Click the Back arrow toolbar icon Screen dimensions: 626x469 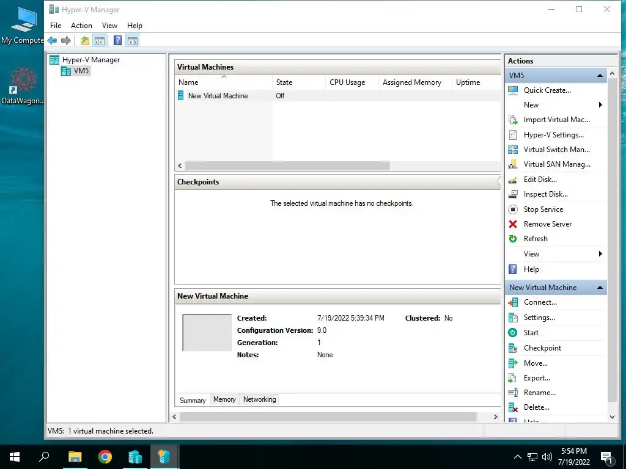[x=52, y=40]
